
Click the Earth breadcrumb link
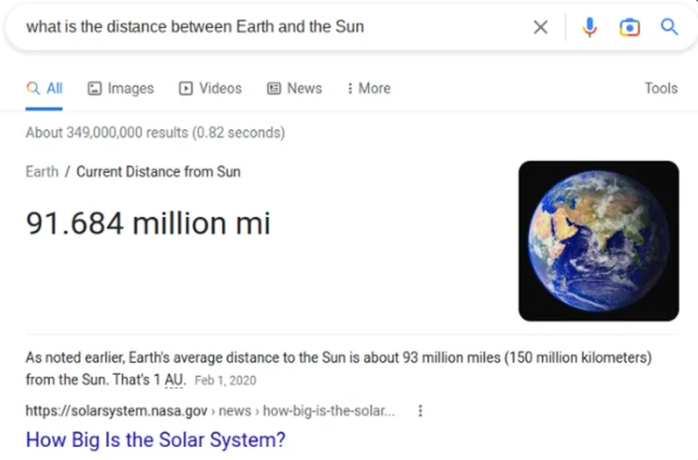(x=42, y=171)
